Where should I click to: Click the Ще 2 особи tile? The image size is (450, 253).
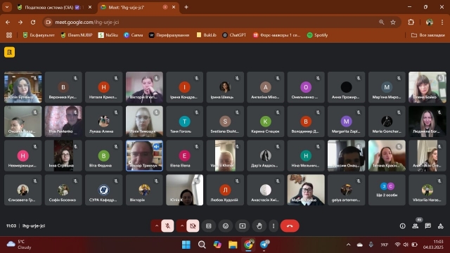[x=387, y=190]
